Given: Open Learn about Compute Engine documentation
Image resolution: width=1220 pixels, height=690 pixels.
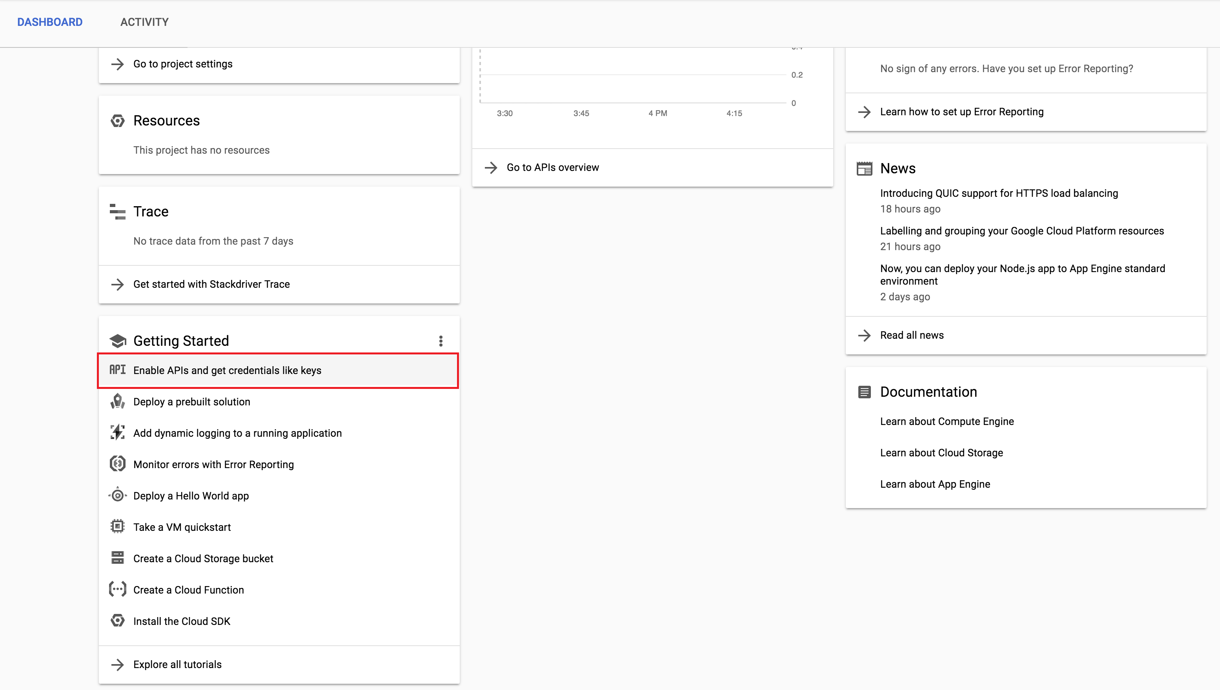Looking at the screenshot, I should point(947,421).
